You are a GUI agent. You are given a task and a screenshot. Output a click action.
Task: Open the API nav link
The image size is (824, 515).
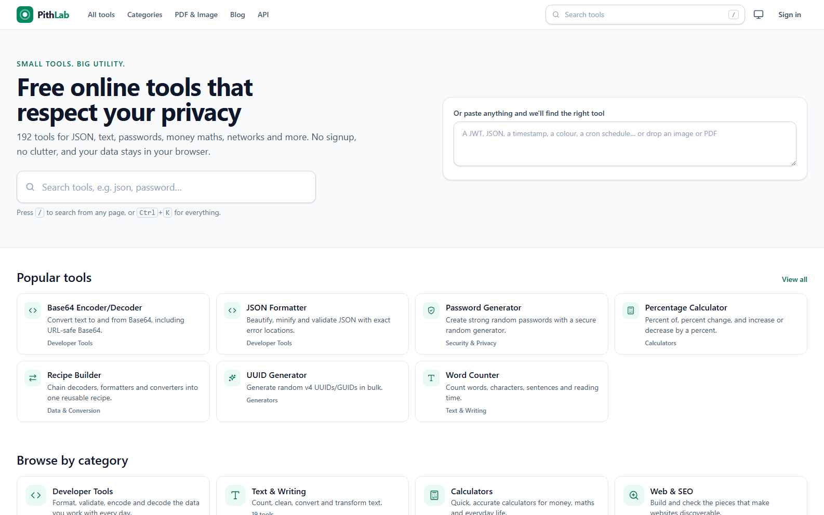point(263,15)
